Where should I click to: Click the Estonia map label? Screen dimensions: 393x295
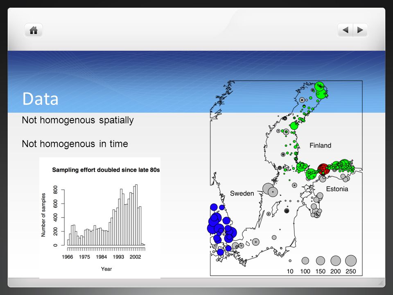click(x=337, y=189)
